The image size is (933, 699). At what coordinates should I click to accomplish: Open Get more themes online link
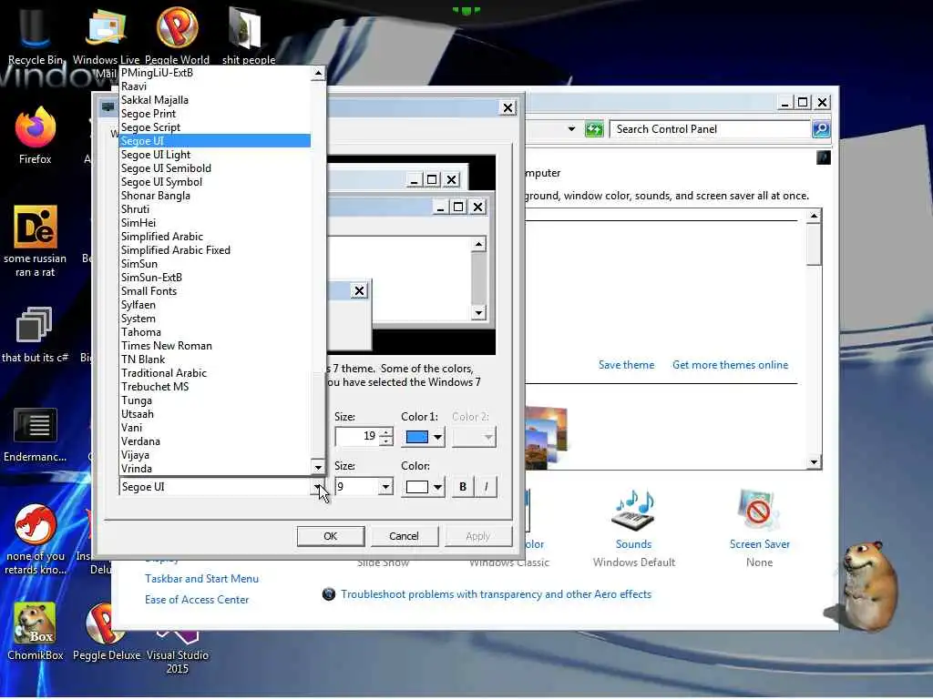[x=730, y=365]
